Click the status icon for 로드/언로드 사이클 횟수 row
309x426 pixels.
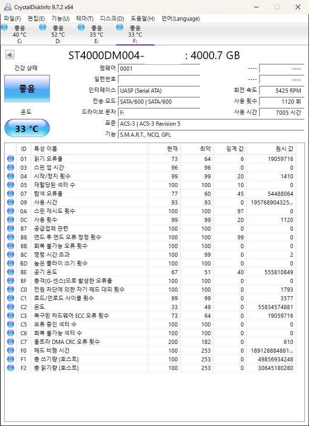pyautogui.click(x=11, y=298)
